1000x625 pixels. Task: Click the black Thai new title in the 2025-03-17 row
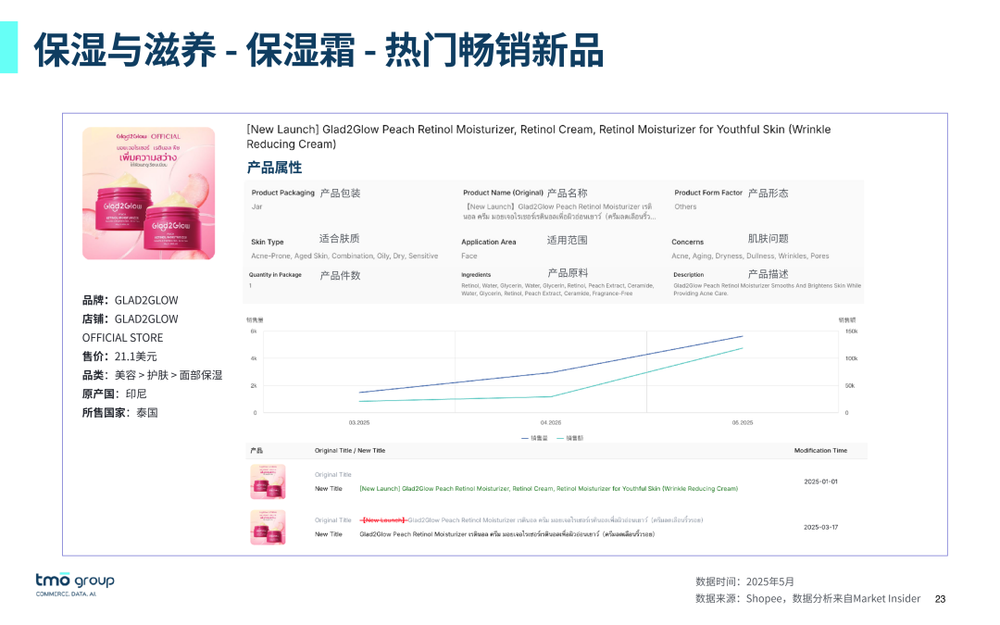click(507, 534)
